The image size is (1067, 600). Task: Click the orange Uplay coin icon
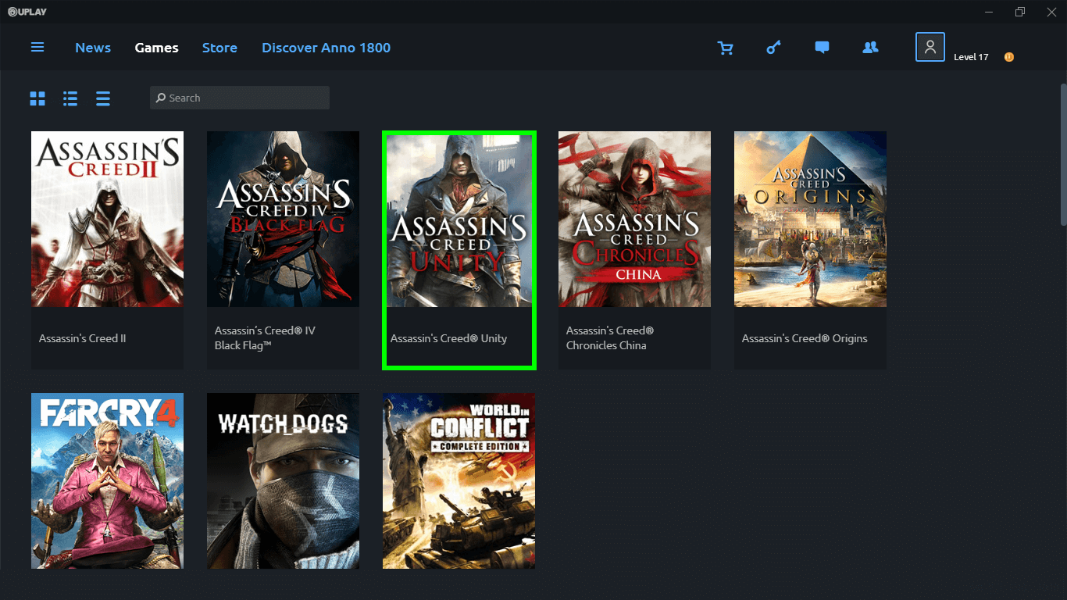click(1009, 57)
